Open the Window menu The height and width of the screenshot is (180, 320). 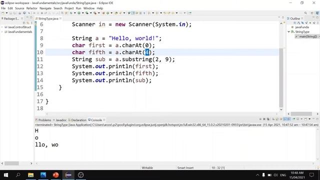point(89,8)
